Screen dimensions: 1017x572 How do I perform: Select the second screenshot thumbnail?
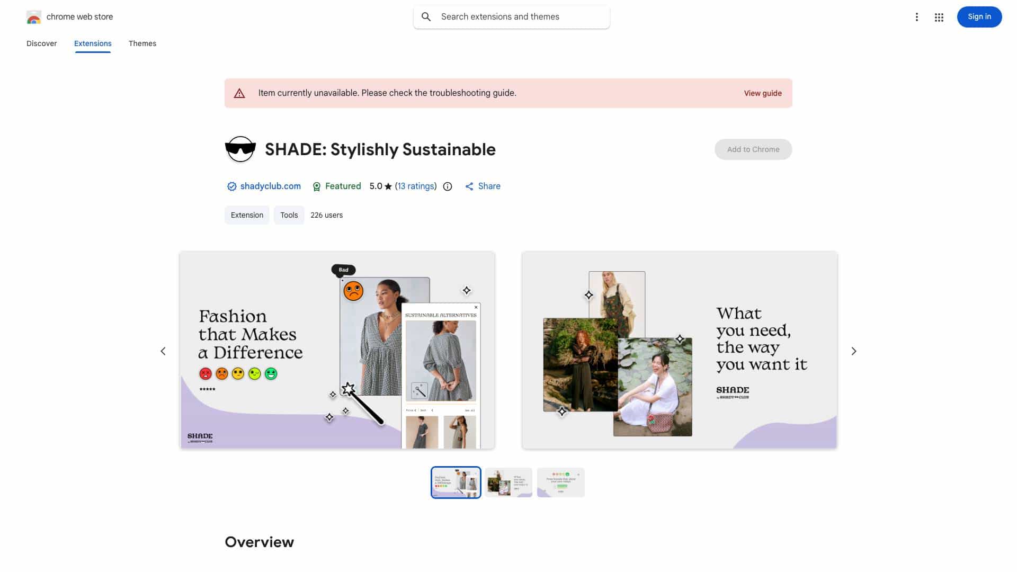pyautogui.click(x=508, y=482)
